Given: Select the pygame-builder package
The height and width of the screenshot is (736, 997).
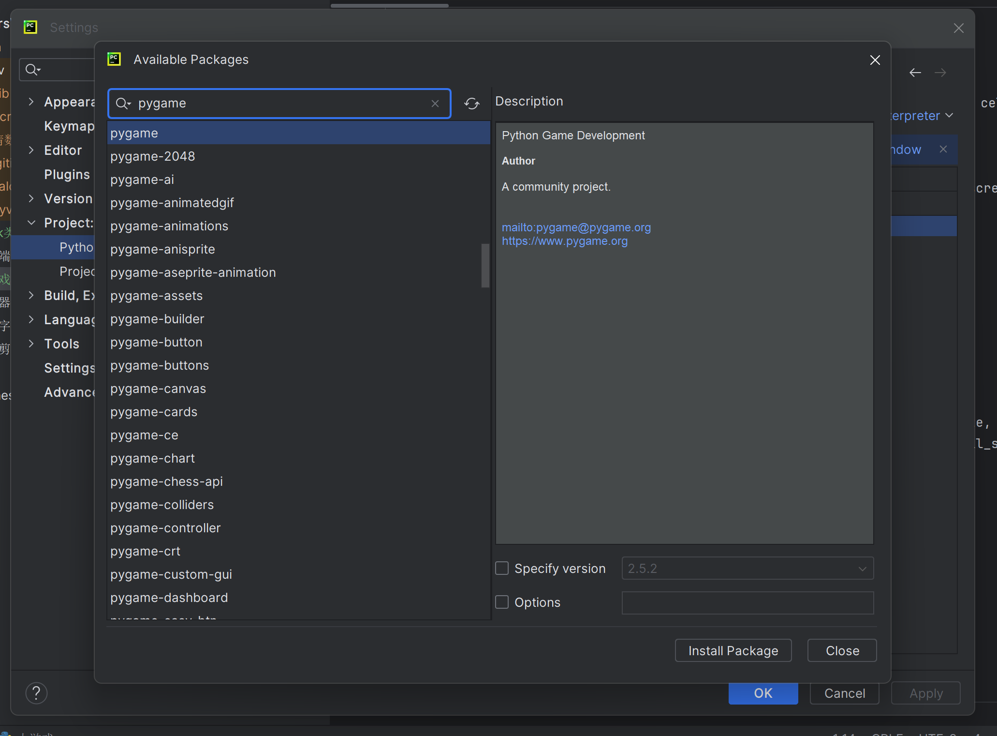Looking at the screenshot, I should (298, 319).
